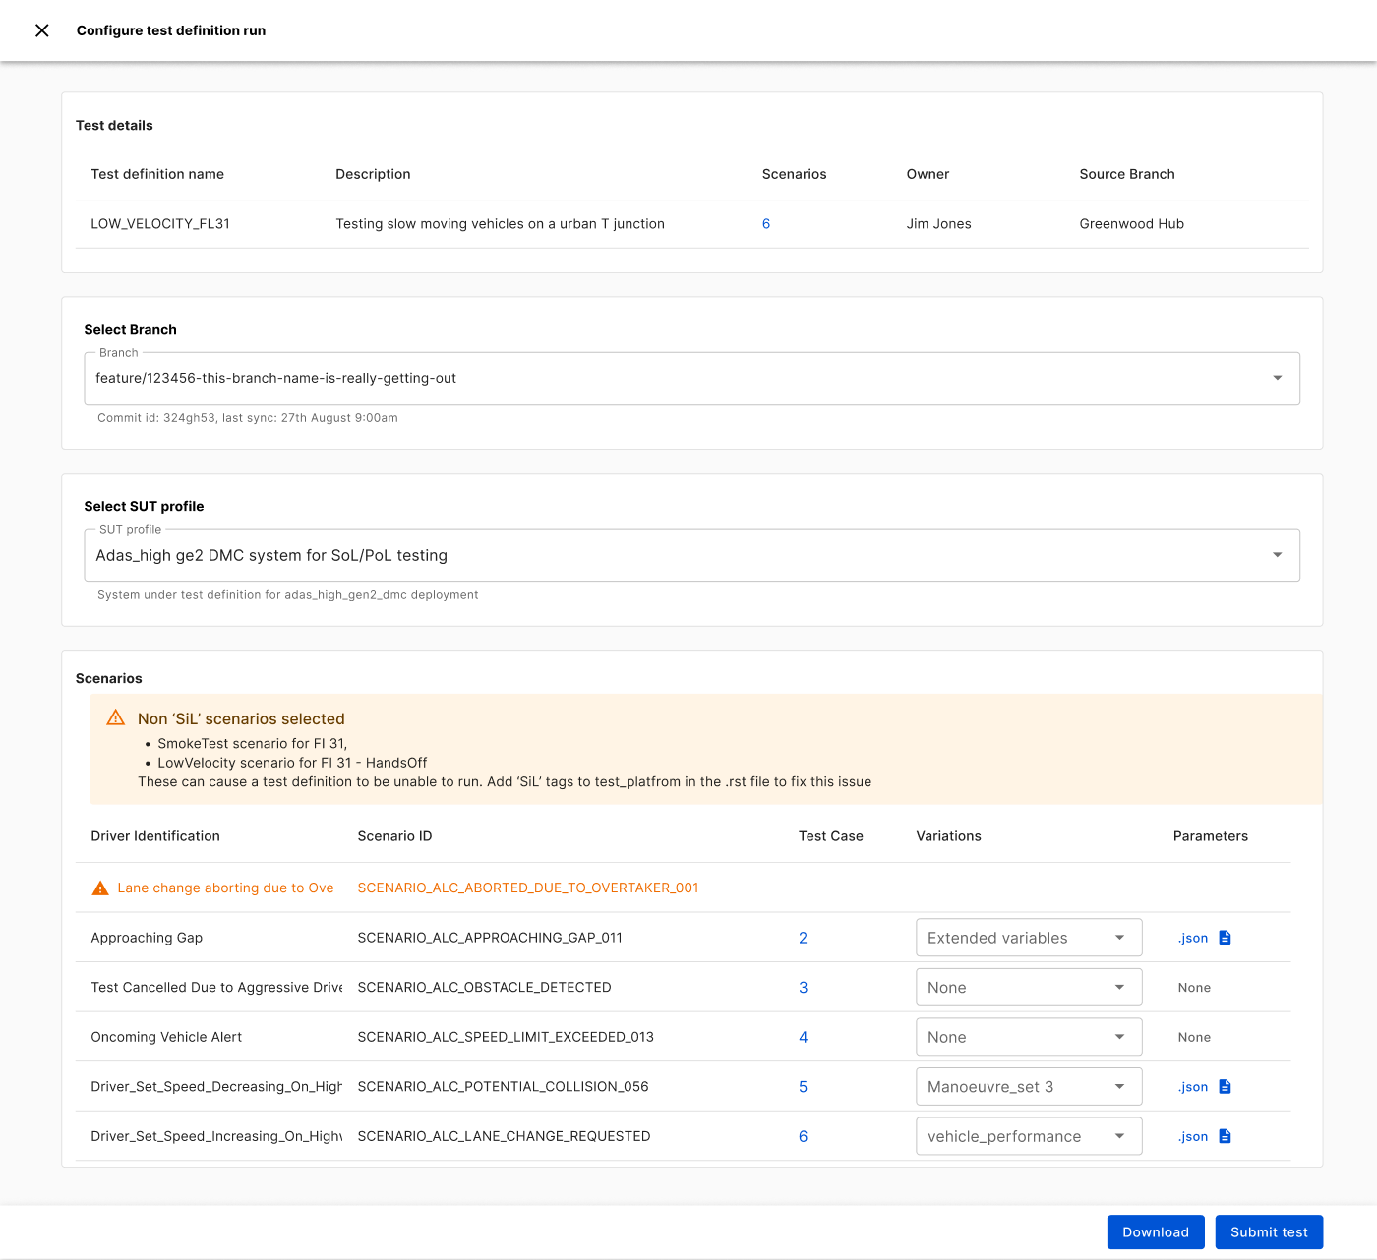The image size is (1377, 1260).
Task: Open the Branch dropdown
Action: pyautogui.click(x=691, y=378)
